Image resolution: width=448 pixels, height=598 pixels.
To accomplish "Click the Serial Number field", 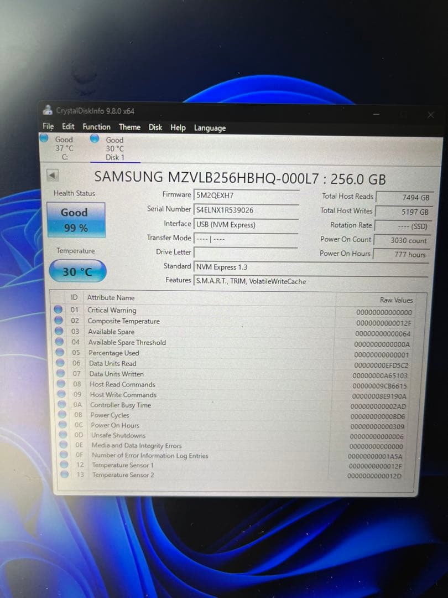I will coord(246,210).
